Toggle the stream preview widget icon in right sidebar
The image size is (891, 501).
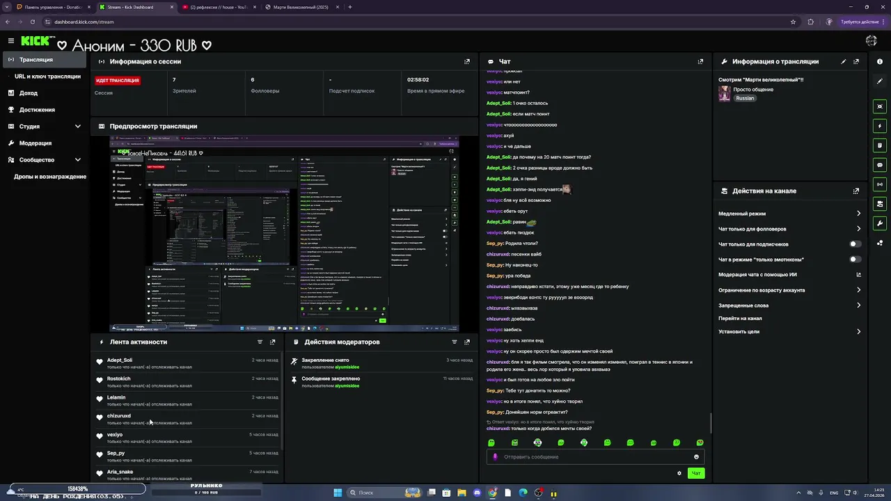coord(880,106)
